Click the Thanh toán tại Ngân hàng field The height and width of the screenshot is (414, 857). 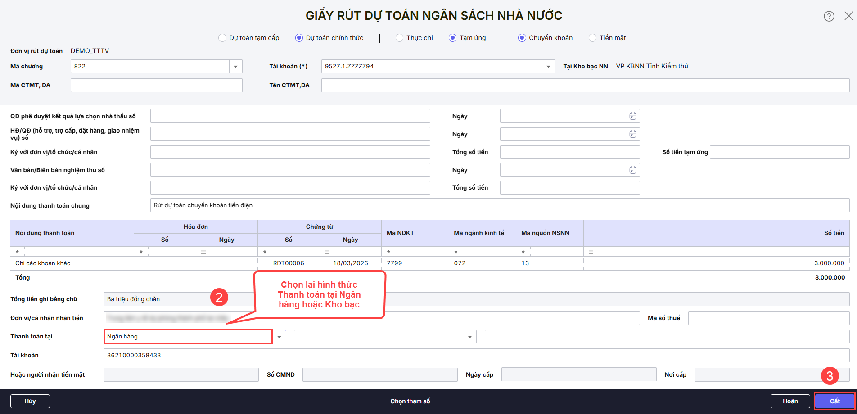point(188,337)
